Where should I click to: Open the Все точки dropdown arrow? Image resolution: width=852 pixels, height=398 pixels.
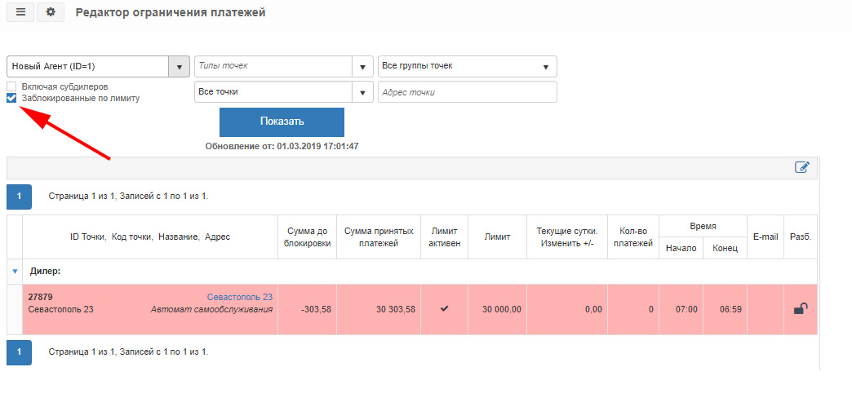[362, 92]
